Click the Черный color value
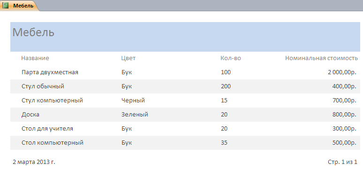This screenshot has height=171, width=363. (133, 101)
